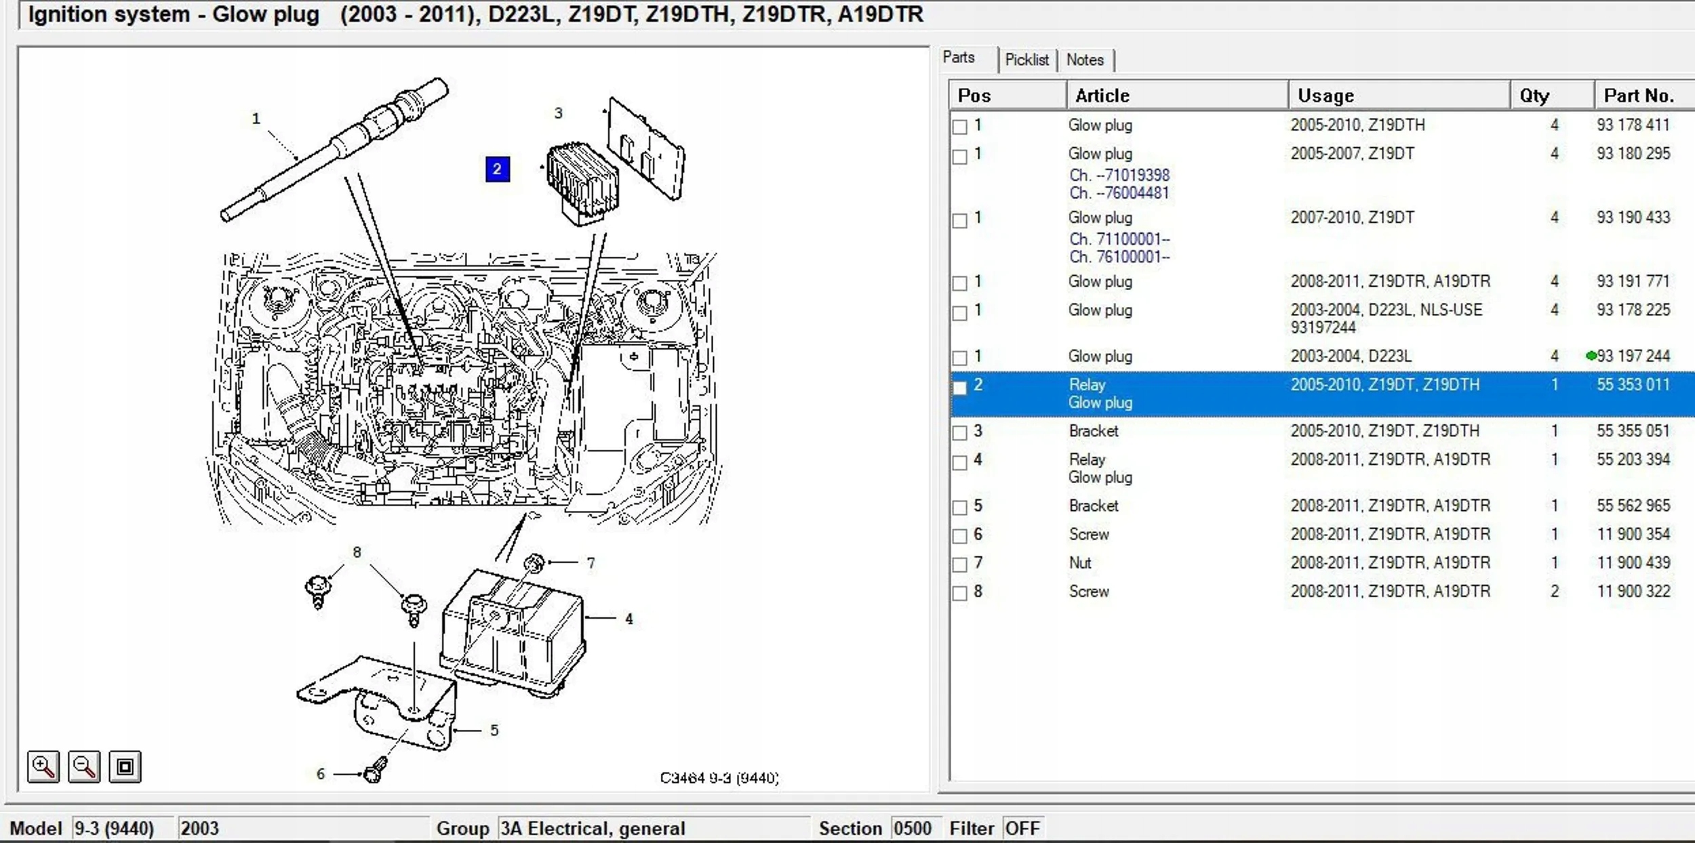Click the green dot beside 93 197 244
This screenshot has width=1695, height=843.
(x=1591, y=356)
